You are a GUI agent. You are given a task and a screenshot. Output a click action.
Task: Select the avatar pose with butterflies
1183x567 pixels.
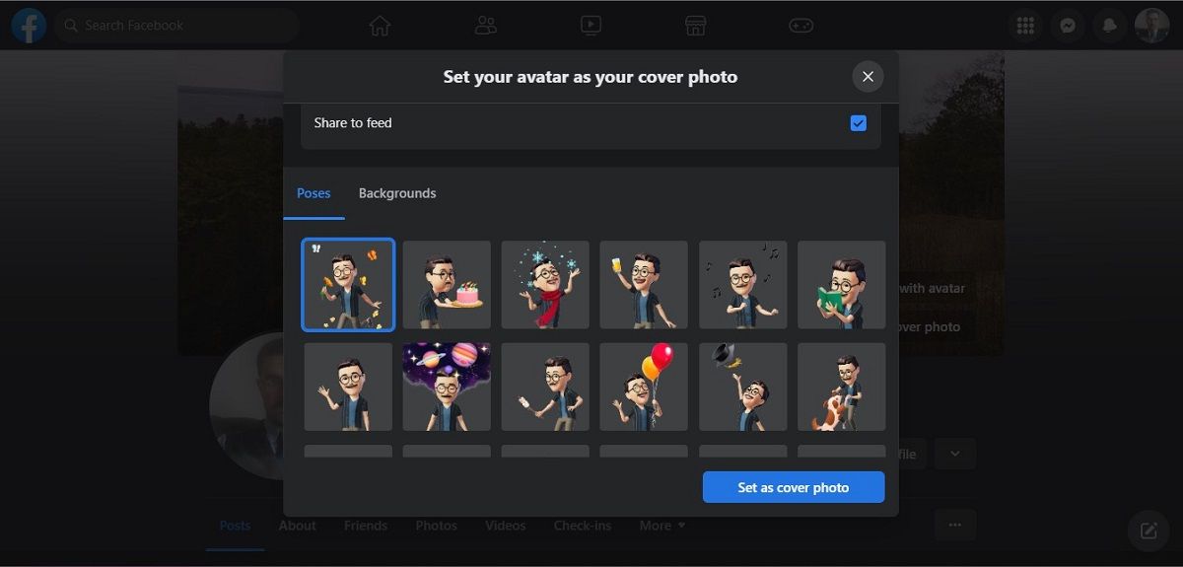pyautogui.click(x=348, y=284)
